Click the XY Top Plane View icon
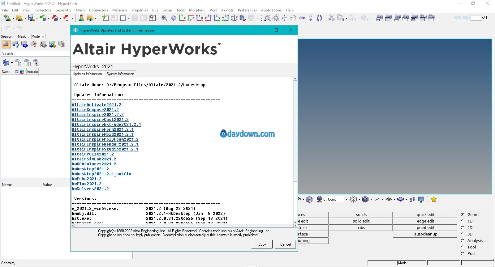 click(182, 18)
